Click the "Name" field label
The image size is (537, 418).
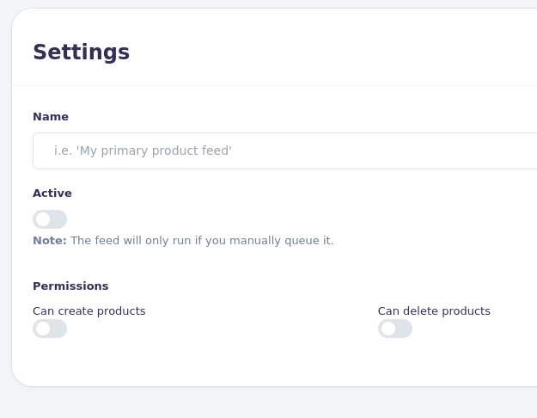point(51,117)
